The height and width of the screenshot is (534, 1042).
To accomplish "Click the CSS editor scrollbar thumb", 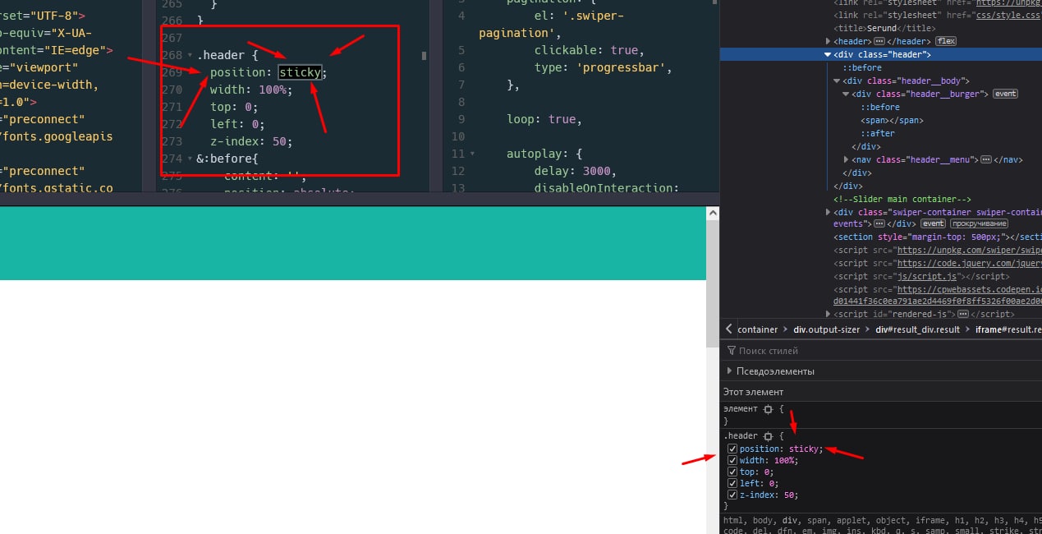I will pos(425,56).
